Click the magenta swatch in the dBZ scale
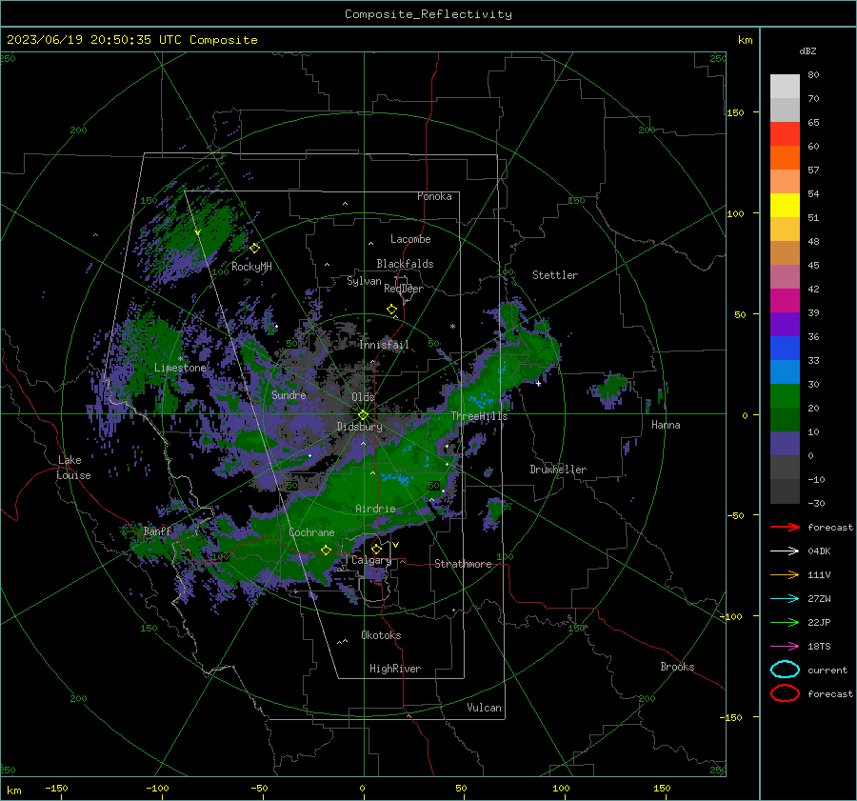Viewport: 857px width, 801px height. pos(785,300)
